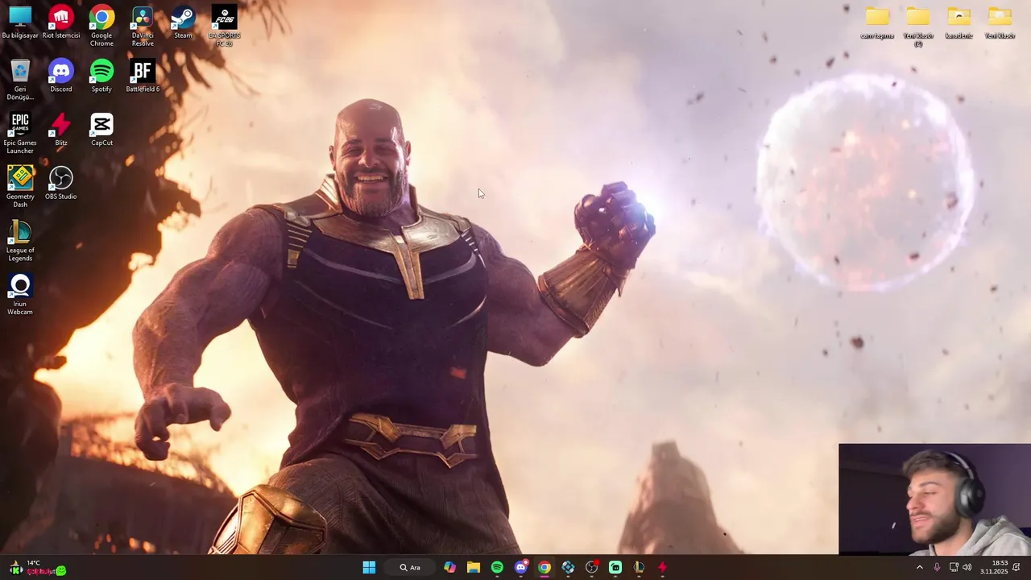Select the Steam desktop shortcut
Image resolution: width=1031 pixels, height=580 pixels.
point(183,23)
